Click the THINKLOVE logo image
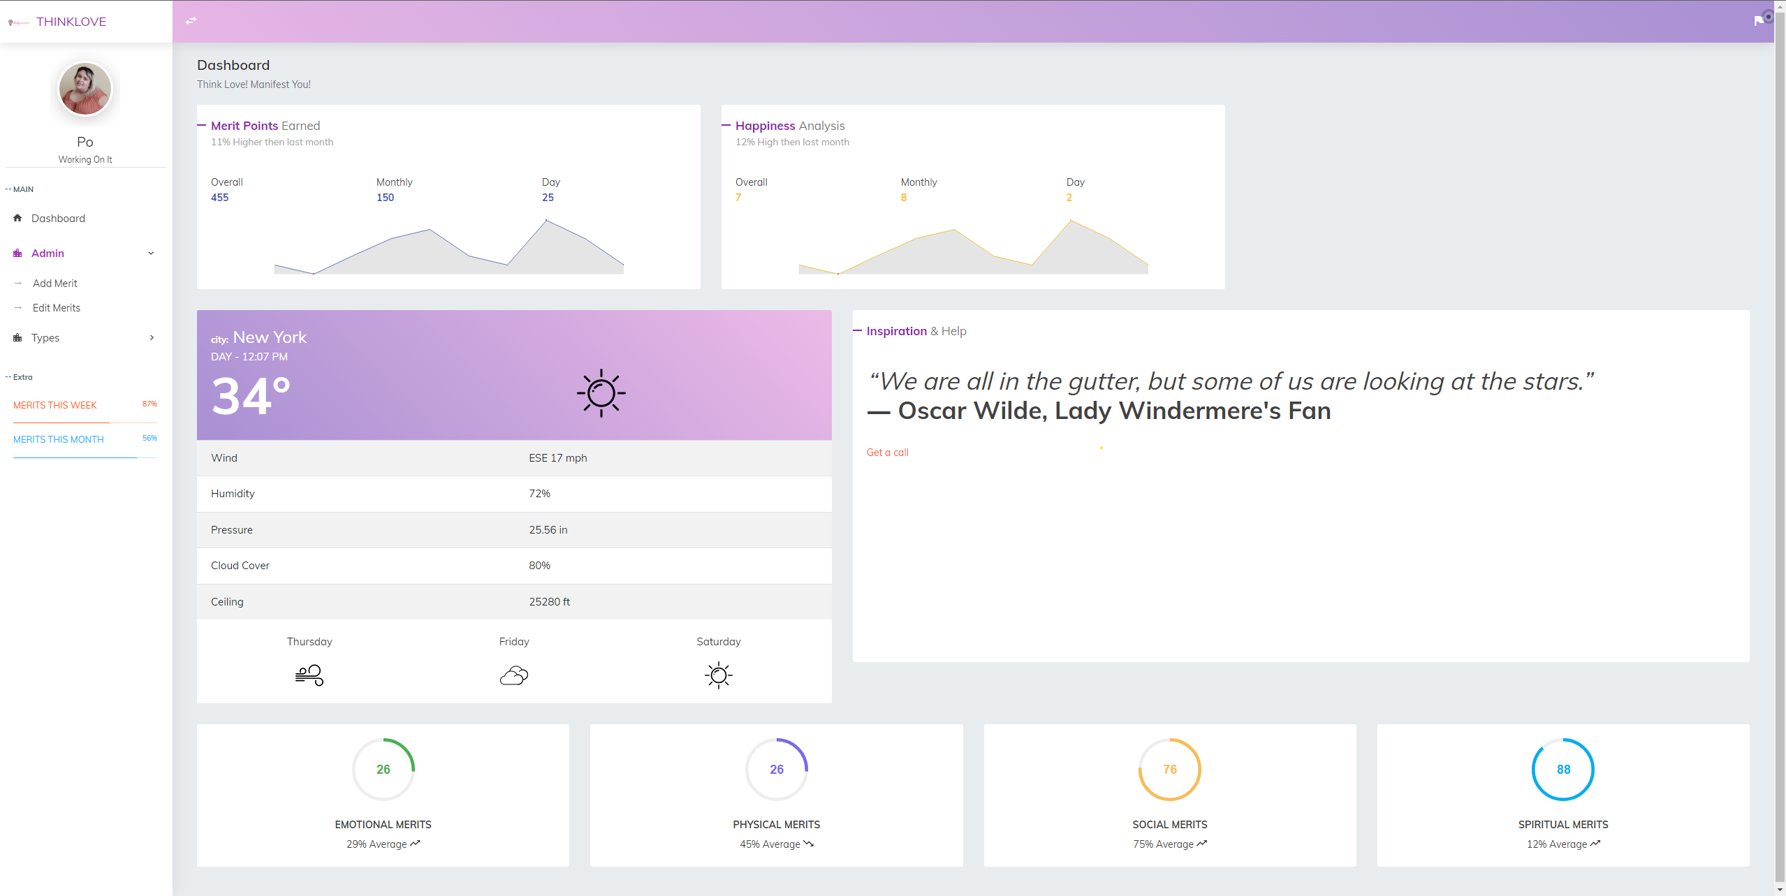 tap(19, 22)
